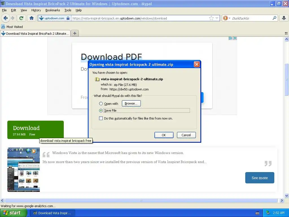289x217 pixels.
Task: Click the Download PDF ad heading
Action: (x=111, y=57)
